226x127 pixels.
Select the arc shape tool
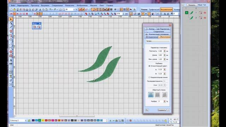point(11,56)
